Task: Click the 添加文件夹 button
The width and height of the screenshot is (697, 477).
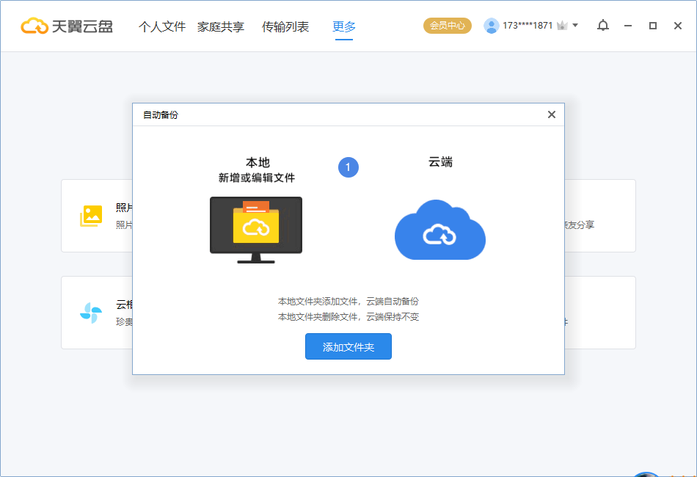Action: tap(348, 346)
